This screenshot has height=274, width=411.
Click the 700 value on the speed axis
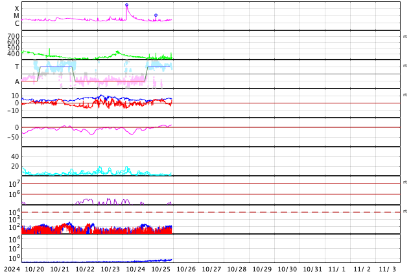point(14,36)
